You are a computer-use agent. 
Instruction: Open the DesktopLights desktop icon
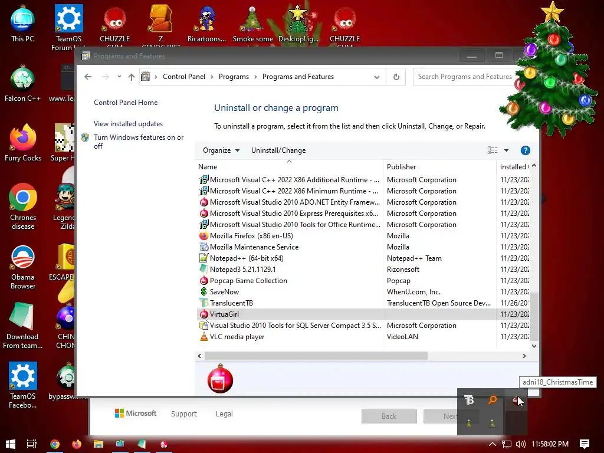(x=298, y=24)
